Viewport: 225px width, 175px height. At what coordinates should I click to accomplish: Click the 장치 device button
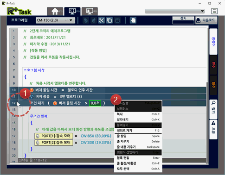tap(183, 20)
